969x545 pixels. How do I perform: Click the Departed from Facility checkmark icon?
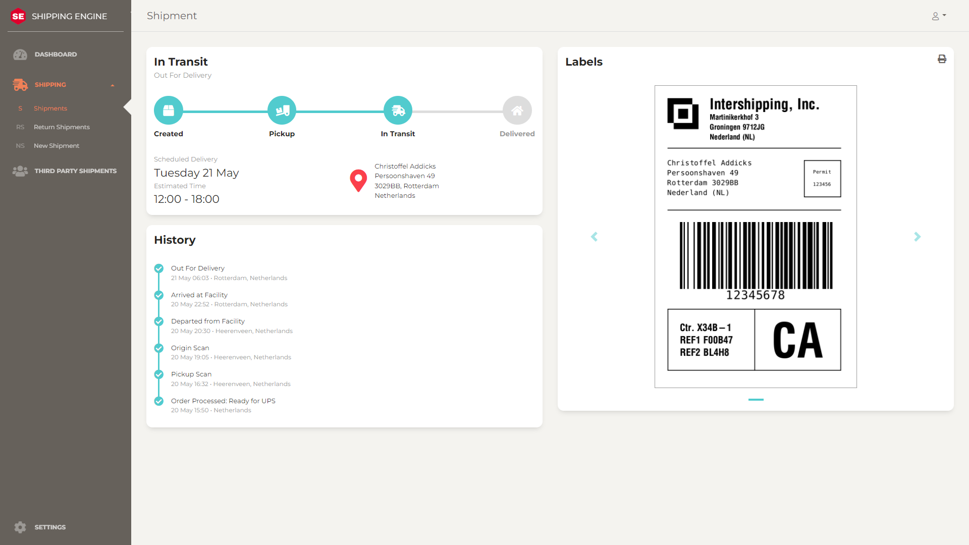(159, 321)
